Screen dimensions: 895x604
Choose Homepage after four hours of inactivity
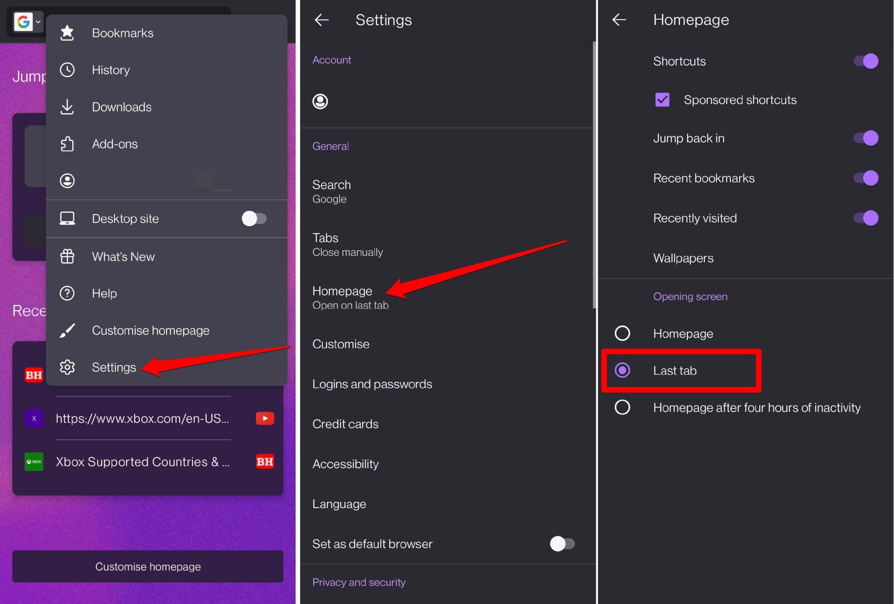tap(622, 407)
